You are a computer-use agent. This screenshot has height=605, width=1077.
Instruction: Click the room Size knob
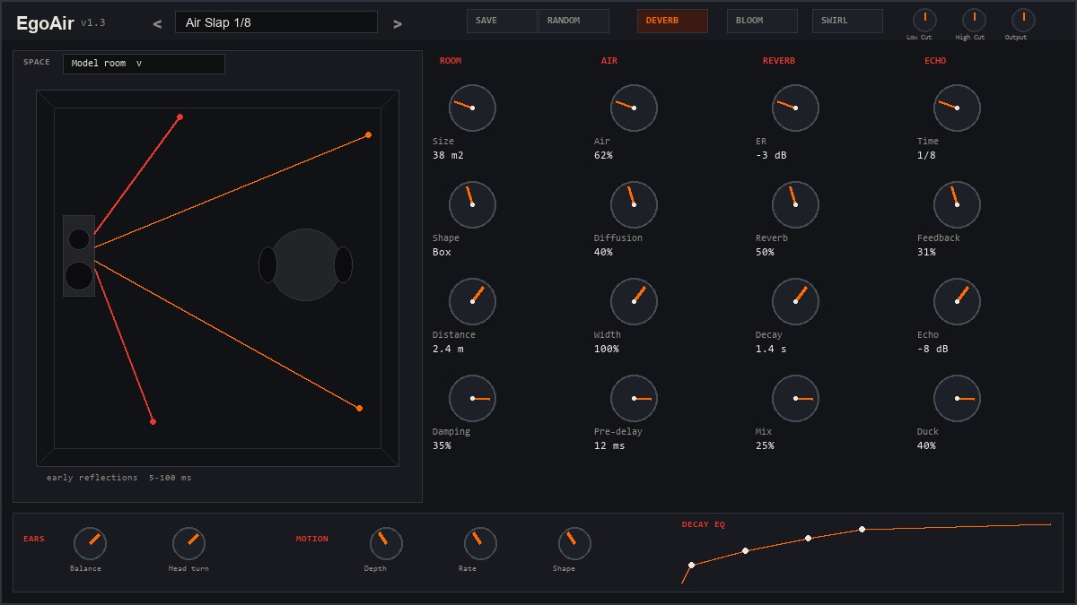tap(472, 108)
